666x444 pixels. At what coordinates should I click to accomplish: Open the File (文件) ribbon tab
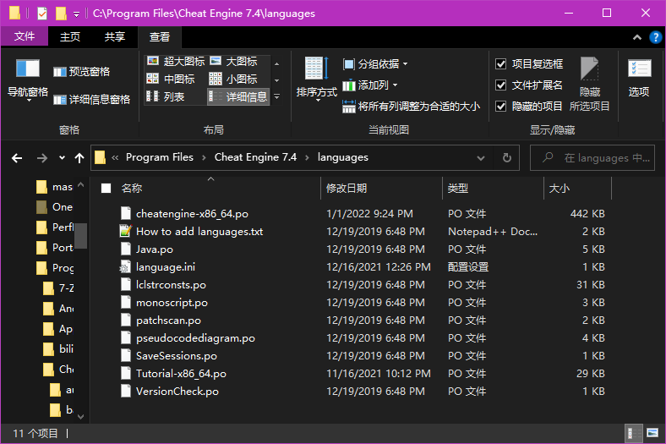pos(25,36)
